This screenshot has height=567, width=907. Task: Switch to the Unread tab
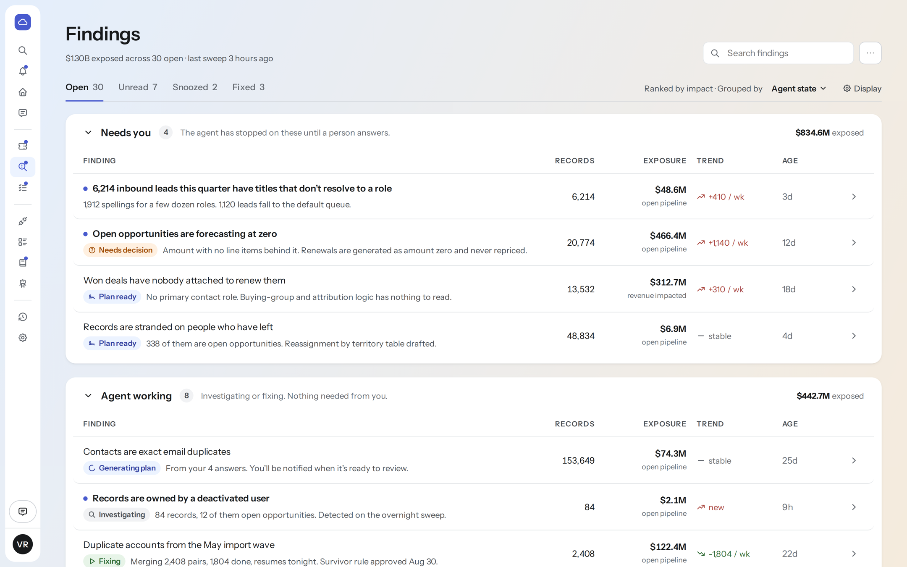tap(138, 87)
